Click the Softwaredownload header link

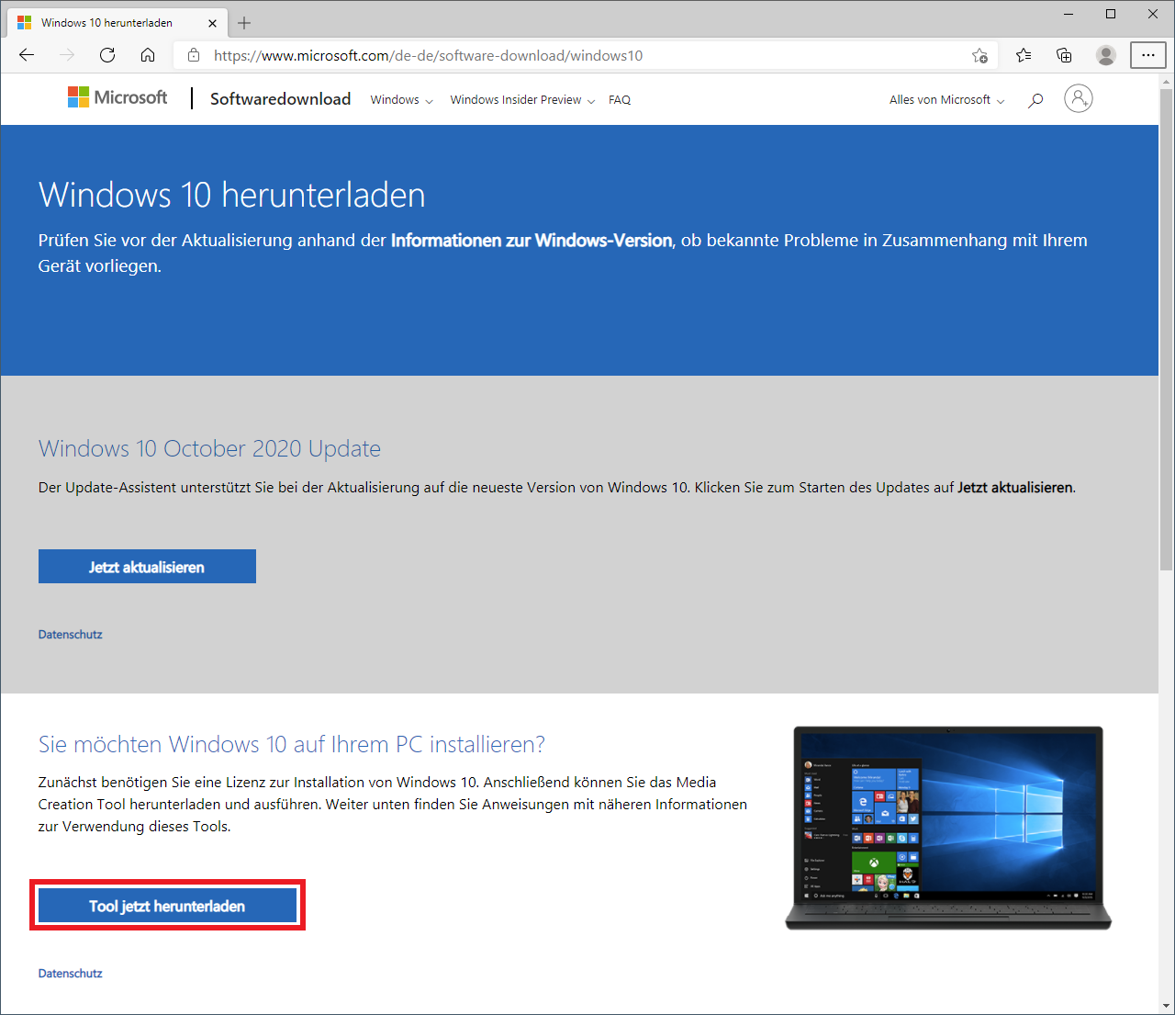pyautogui.click(x=280, y=99)
